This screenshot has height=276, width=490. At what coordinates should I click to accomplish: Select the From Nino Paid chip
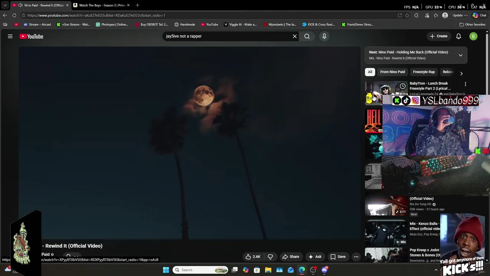coord(392,72)
